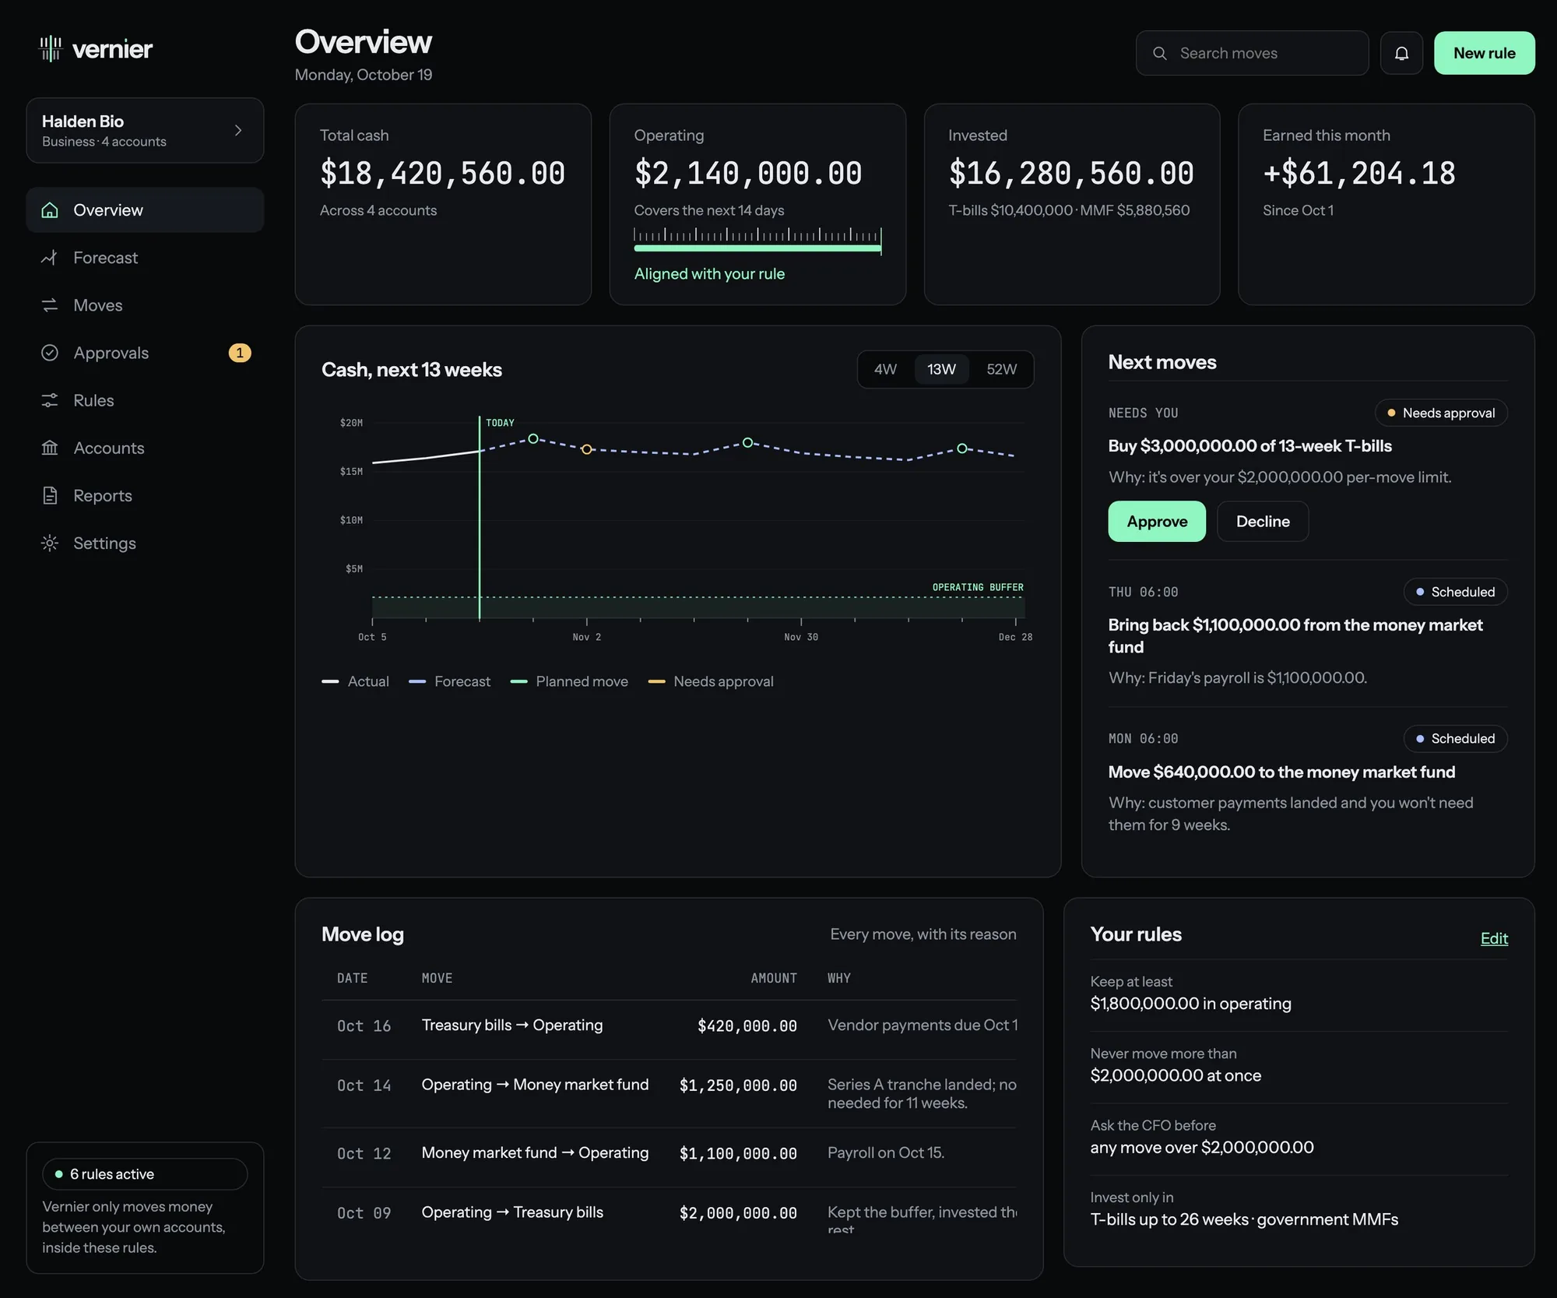Viewport: 1557px width, 1298px height.
Task: Click the operating coverage progress bar
Action: pos(757,248)
